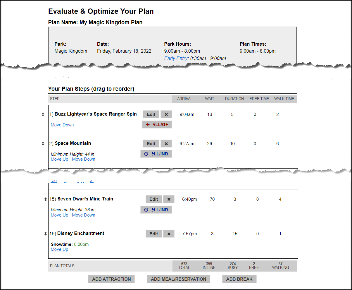Click the 37 walking total
The image size is (352, 290).
click(x=281, y=264)
